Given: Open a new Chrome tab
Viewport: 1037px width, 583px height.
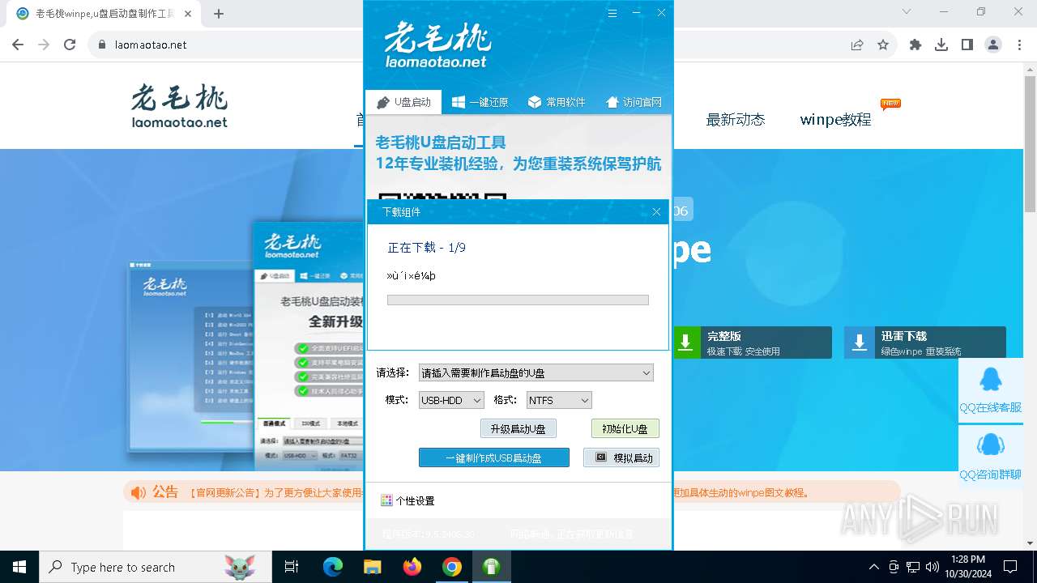Looking at the screenshot, I should click(x=219, y=13).
